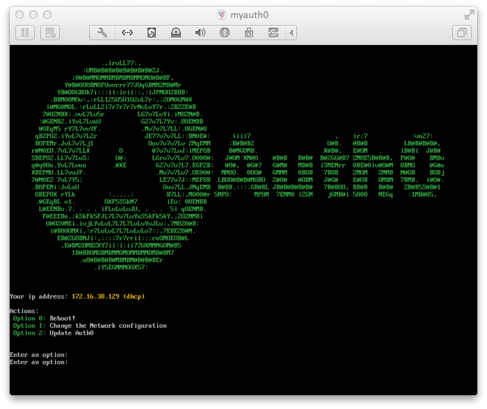The image size is (487, 409).
Task: Click inside the VM console
Action: pyautogui.click(x=243, y=219)
